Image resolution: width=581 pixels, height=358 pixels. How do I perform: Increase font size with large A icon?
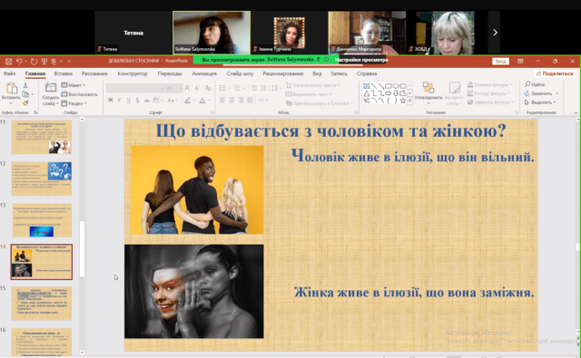188,88
